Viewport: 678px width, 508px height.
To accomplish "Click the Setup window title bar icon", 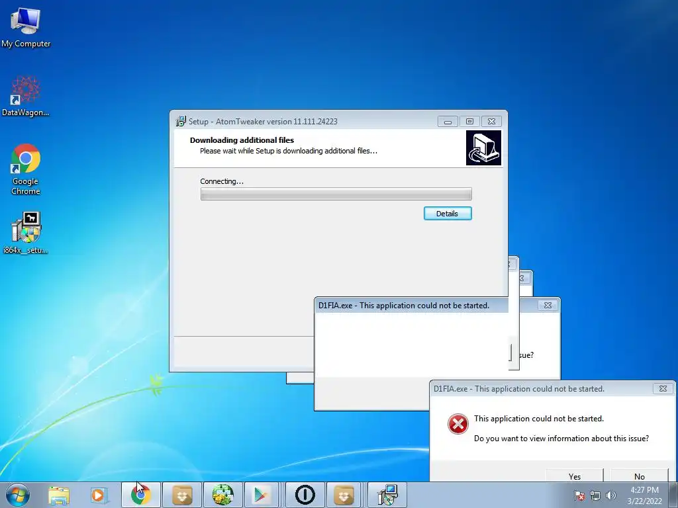I will point(181,122).
